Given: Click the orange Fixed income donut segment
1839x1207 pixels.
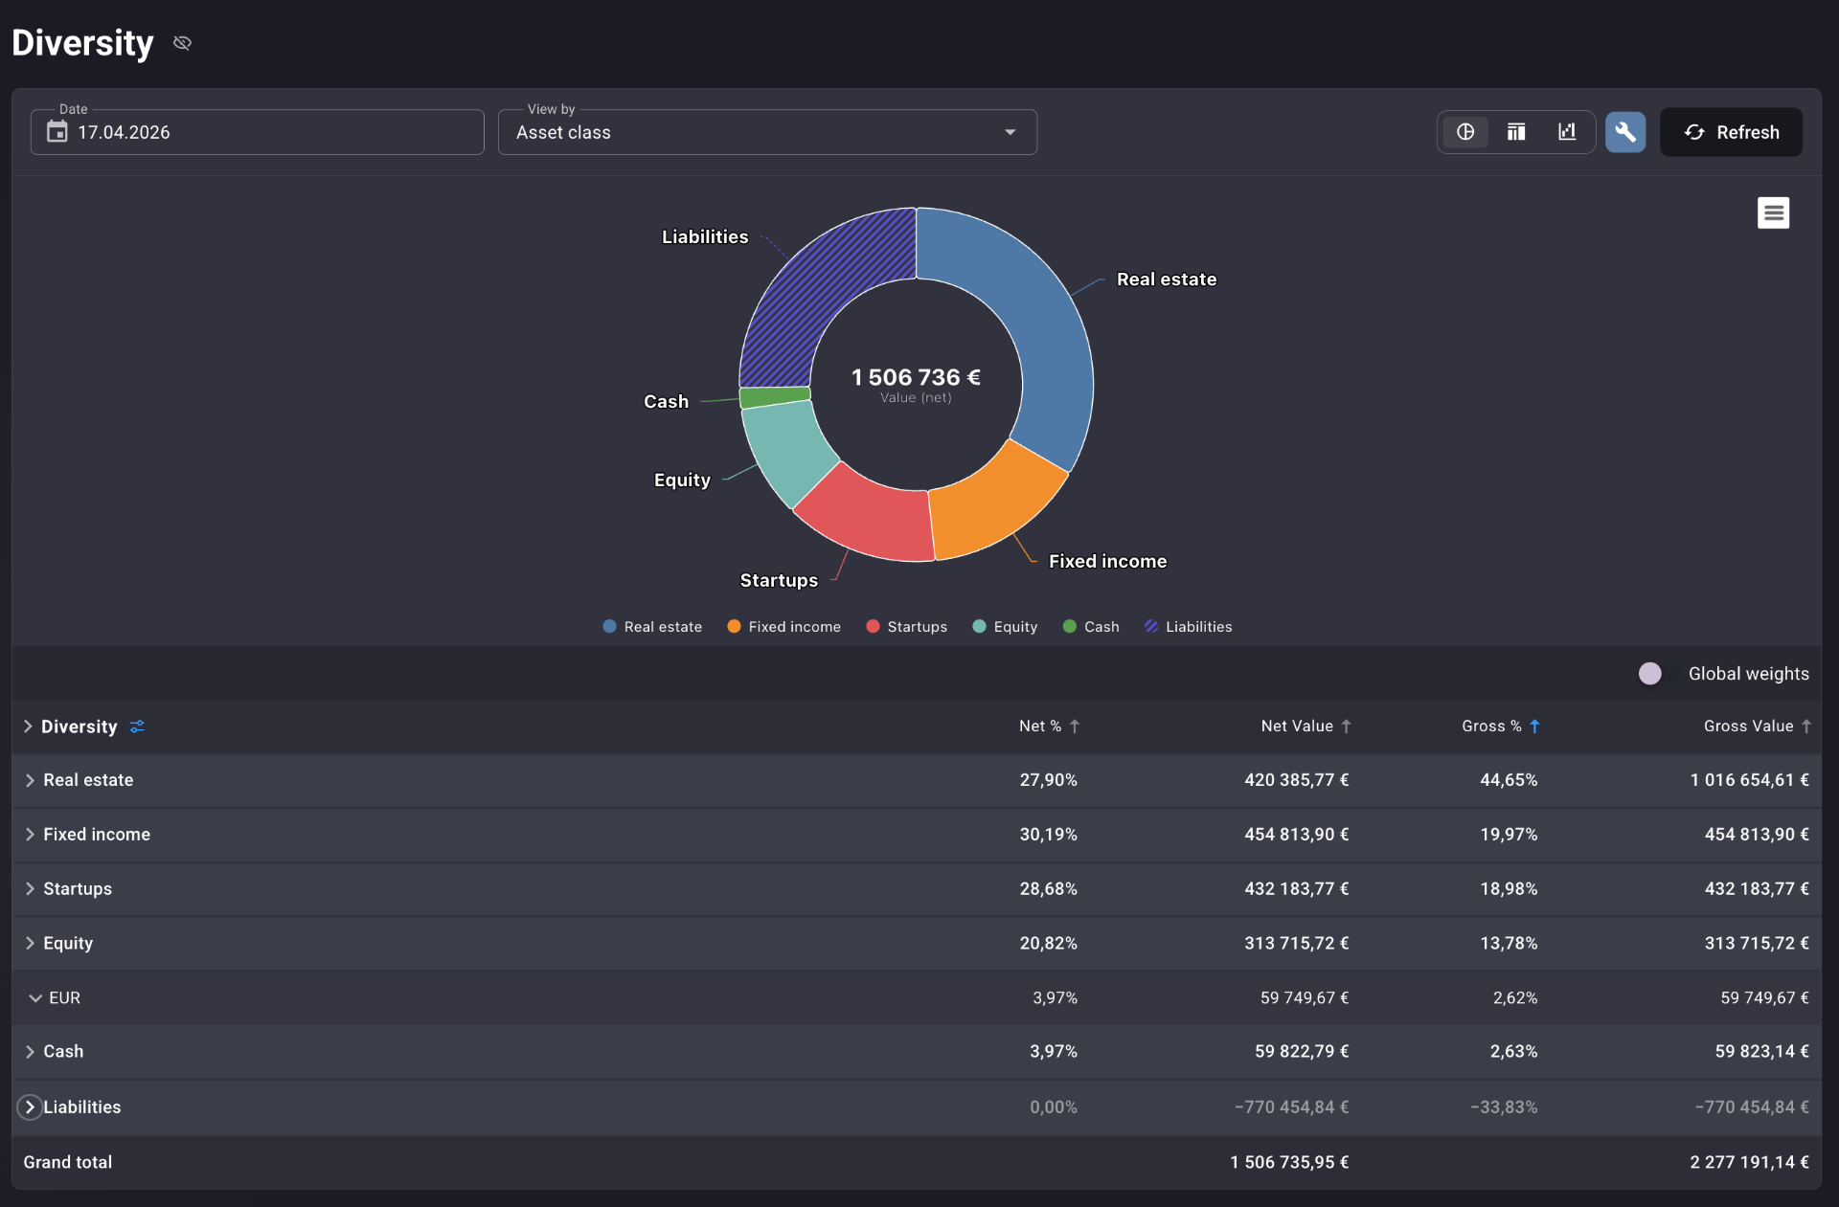Looking at the screenshot, I should pos(991,503).
